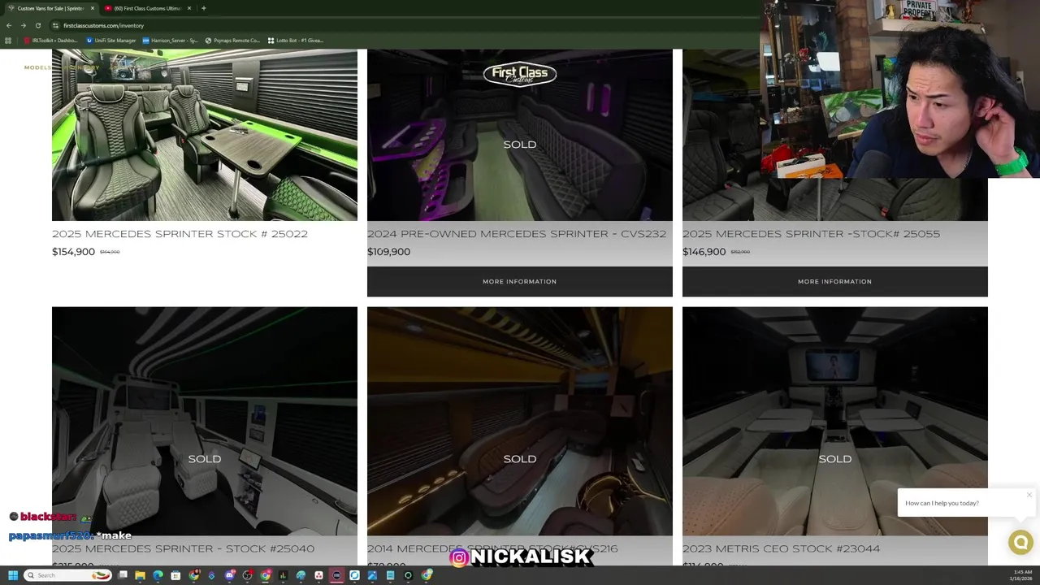
Task: Open 2023 Metris CEO Stock #23044 title
Action: click(781, 549)
